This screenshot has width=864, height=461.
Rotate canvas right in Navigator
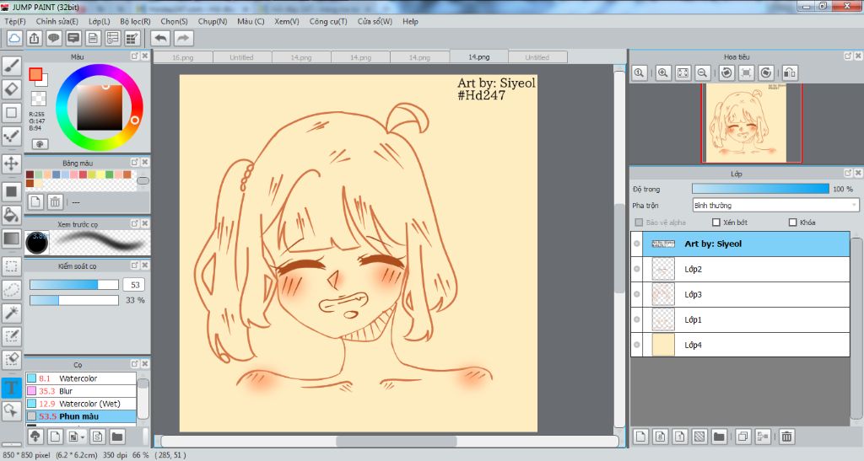(766, 72)
